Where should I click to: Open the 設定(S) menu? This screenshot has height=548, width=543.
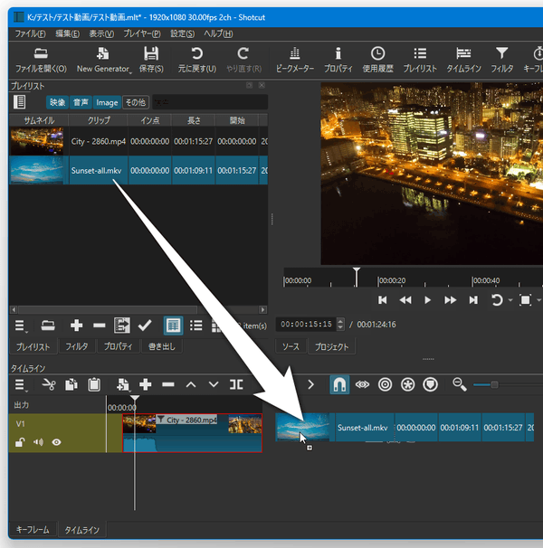click(182, 33)
